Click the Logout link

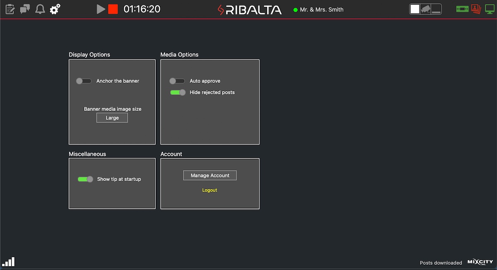[210, 190]
